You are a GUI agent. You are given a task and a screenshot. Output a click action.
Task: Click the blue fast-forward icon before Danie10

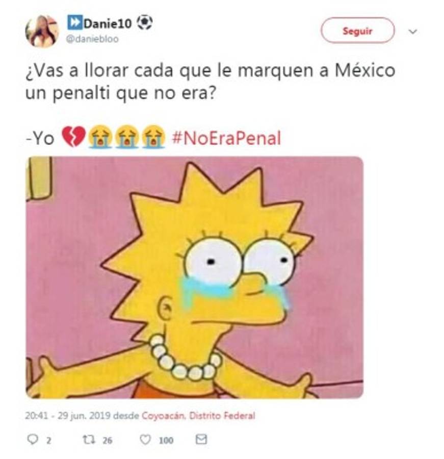pyautogui.click(x=75, y=22)
